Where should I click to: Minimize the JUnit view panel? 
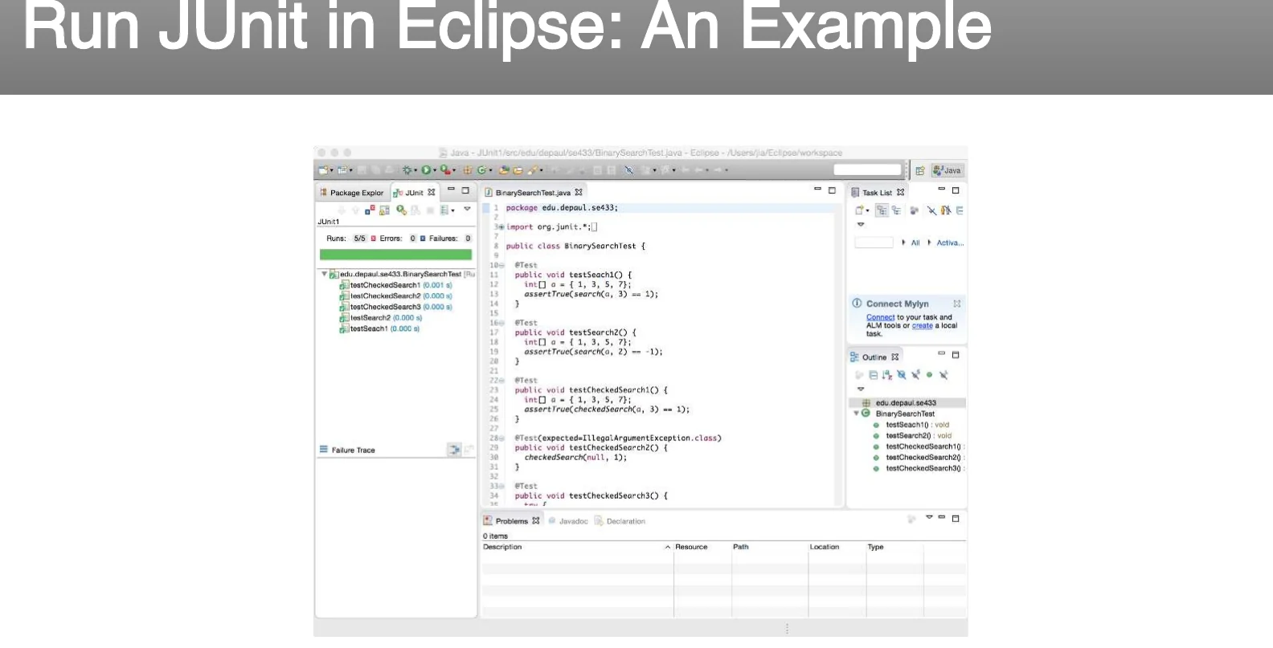(451, 190)
